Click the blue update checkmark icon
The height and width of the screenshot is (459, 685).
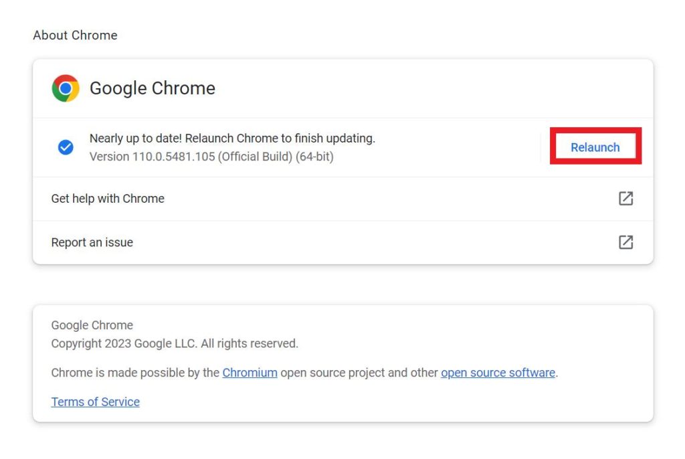[66, 147]
